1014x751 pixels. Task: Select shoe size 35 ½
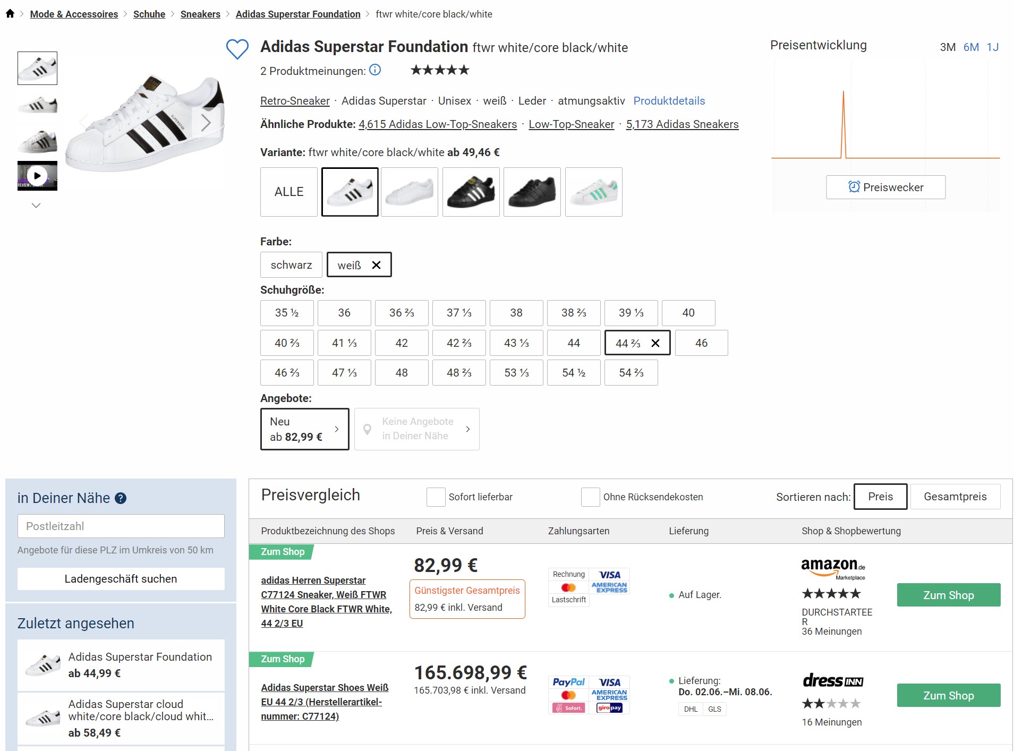287,313
